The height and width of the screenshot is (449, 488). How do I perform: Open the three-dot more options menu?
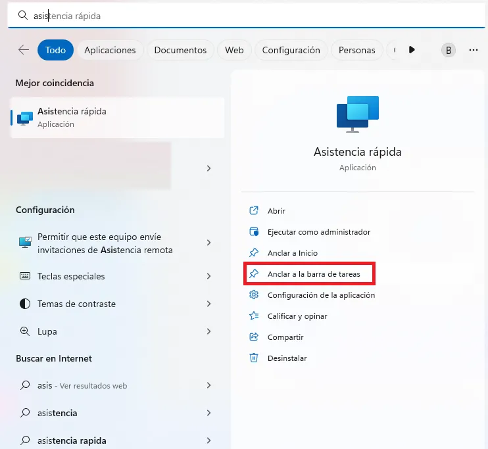tap(474, 50)
